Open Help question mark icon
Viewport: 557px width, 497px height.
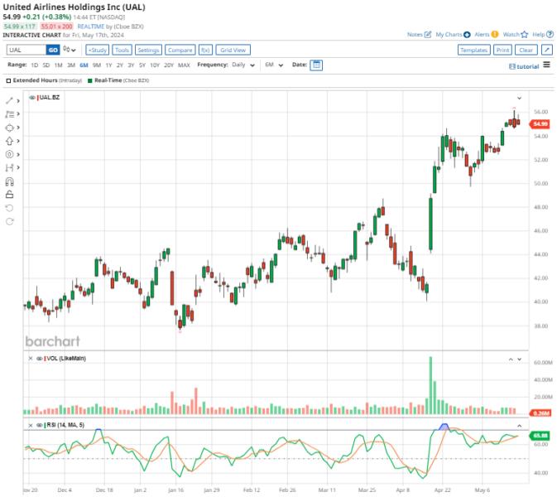[550, 35]
